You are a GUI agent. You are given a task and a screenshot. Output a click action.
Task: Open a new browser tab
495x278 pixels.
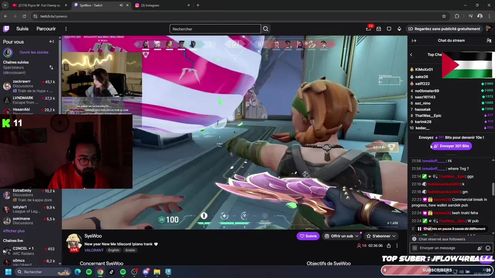(198, 5)
